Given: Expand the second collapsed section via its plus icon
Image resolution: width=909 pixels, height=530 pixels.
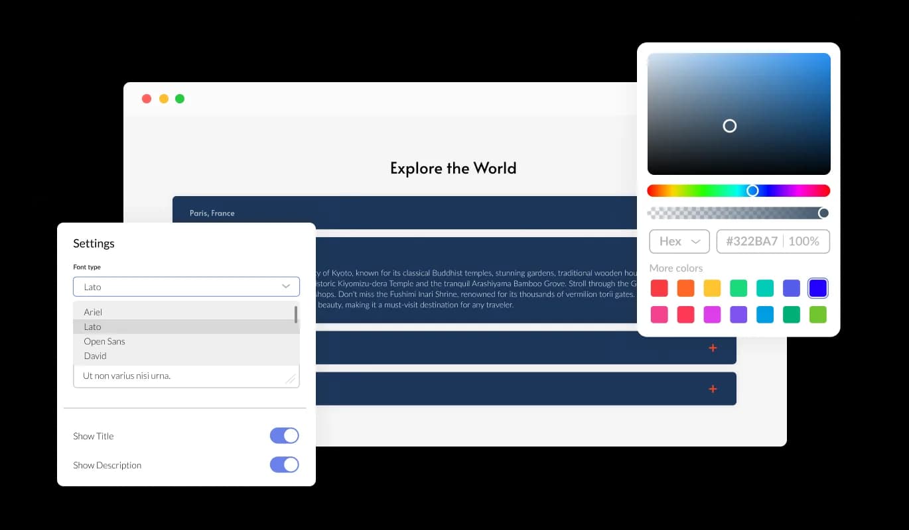Looking at the screenshot, I should point(713,389).
